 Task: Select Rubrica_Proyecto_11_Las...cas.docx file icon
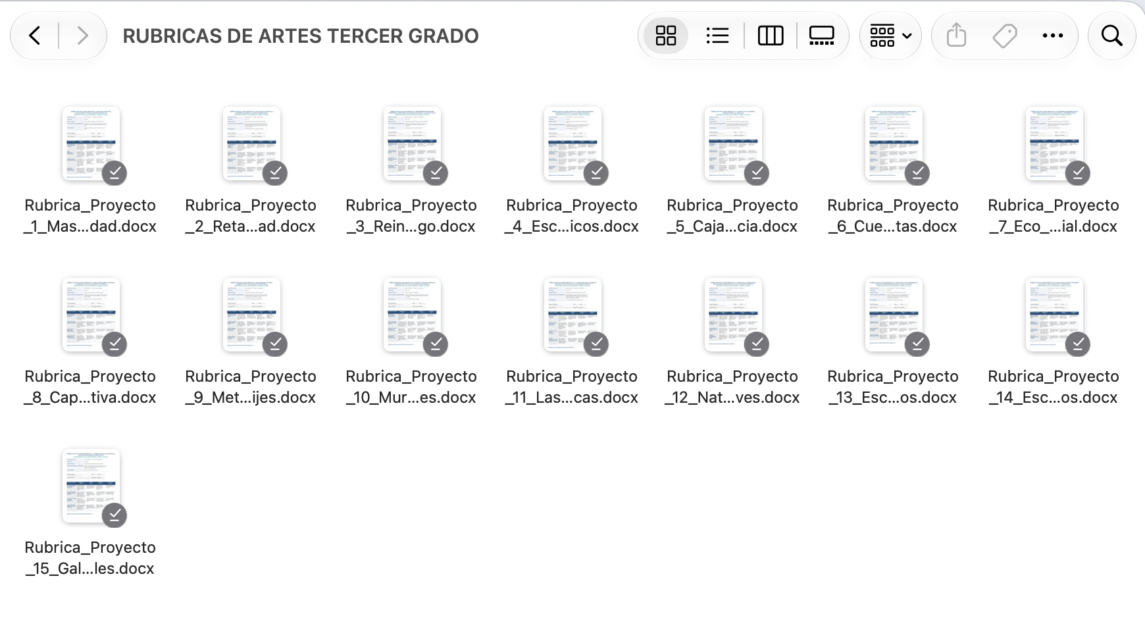coord(572,315)
